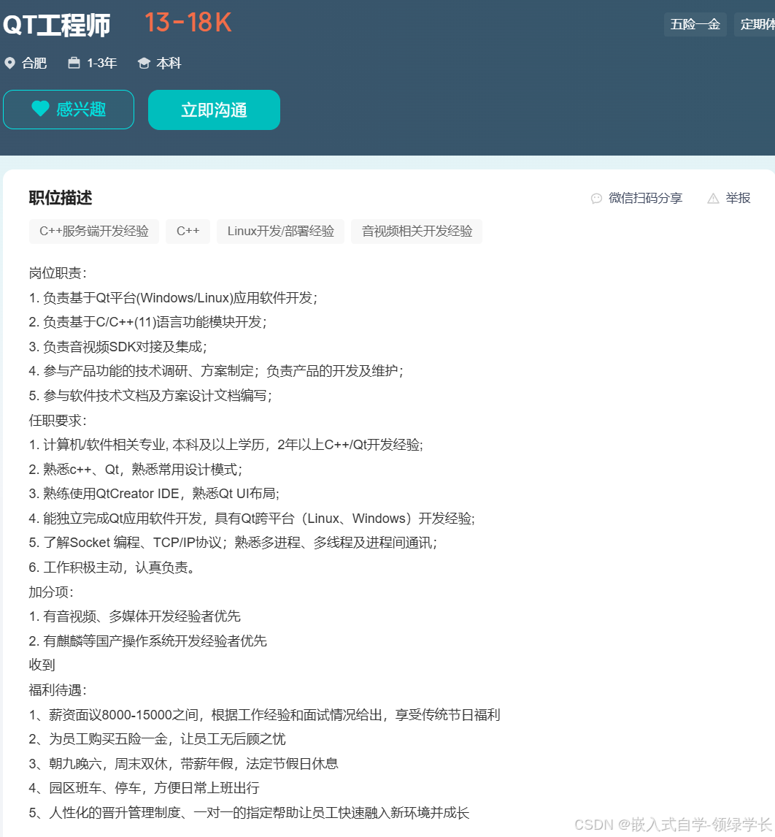Click the C++服务端开发经验 skill tag
This screenshot has width=775, height=837.
[94, 231]
